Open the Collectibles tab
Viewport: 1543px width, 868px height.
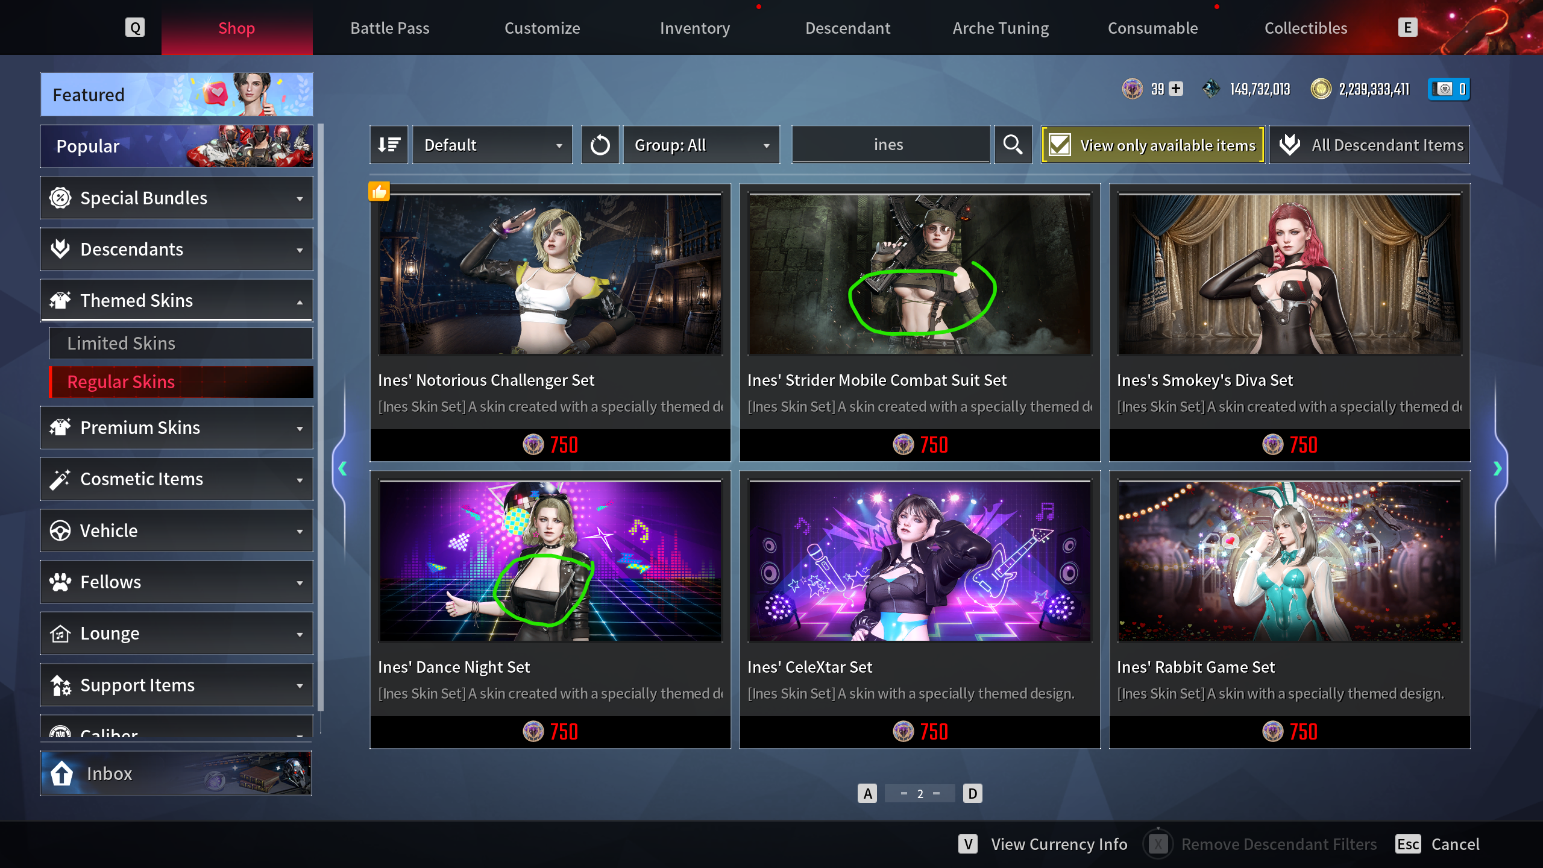coord(1306,28)
